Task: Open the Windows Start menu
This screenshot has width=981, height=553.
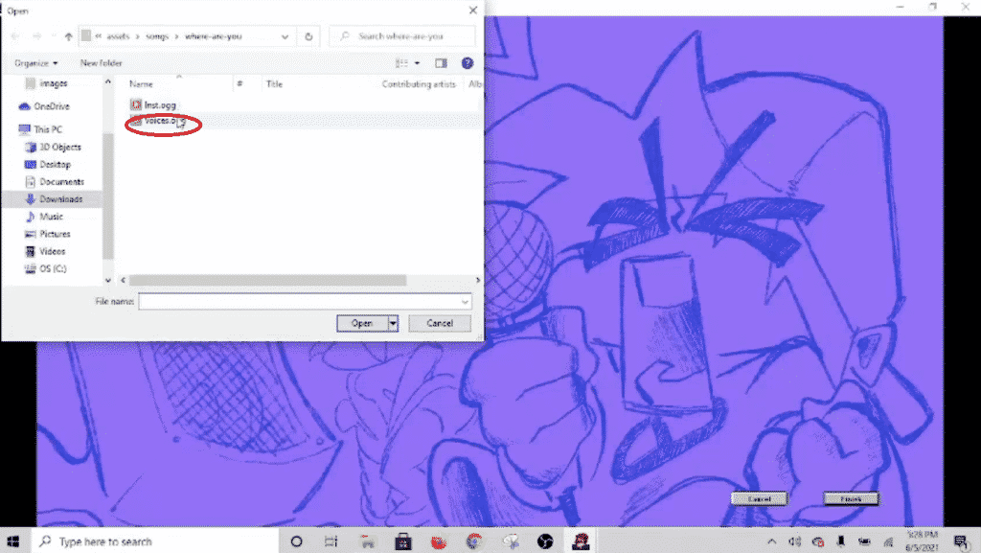Action: pos(12,541)
